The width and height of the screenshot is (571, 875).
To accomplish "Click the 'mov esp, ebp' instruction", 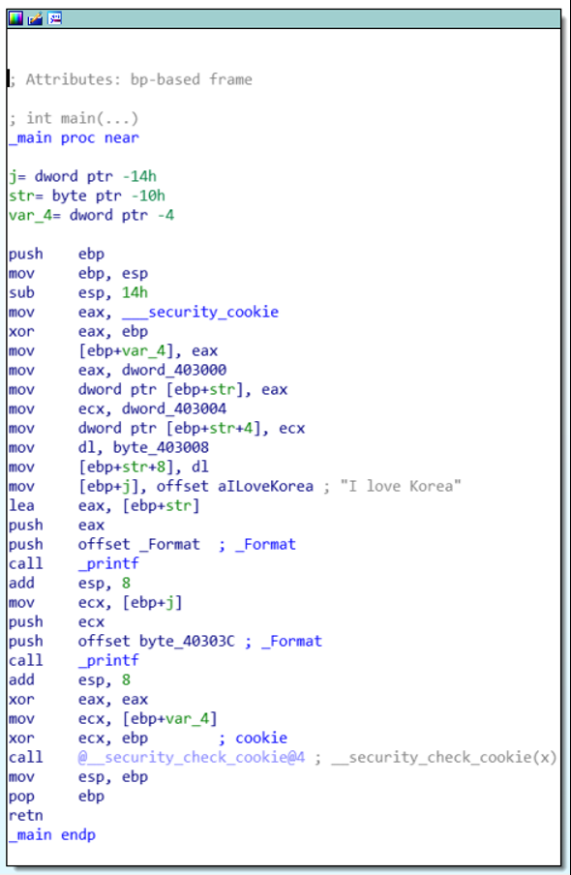I will tap(78, 777).
